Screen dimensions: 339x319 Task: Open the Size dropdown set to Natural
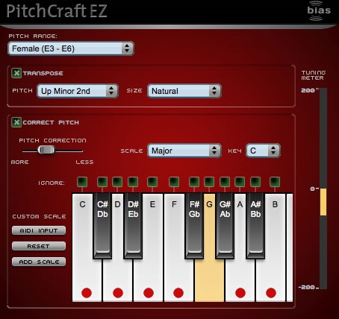pyautogui.click(x=184, y=91)
